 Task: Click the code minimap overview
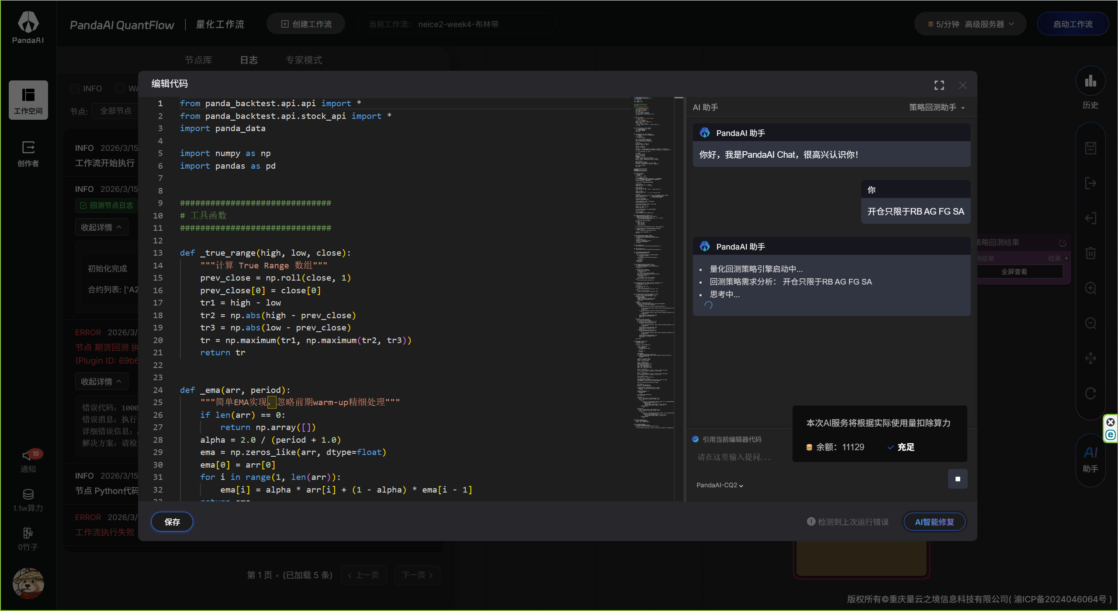(x=654, y=262)
